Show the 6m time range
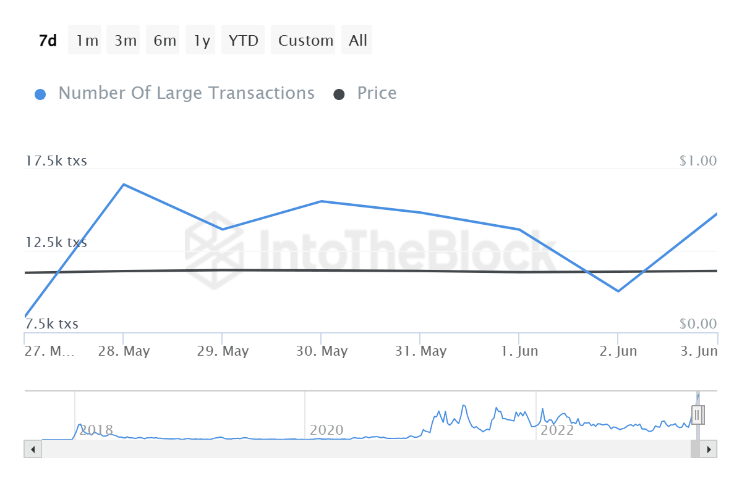This screenshot has width=742, height=494. coord(164,41)
